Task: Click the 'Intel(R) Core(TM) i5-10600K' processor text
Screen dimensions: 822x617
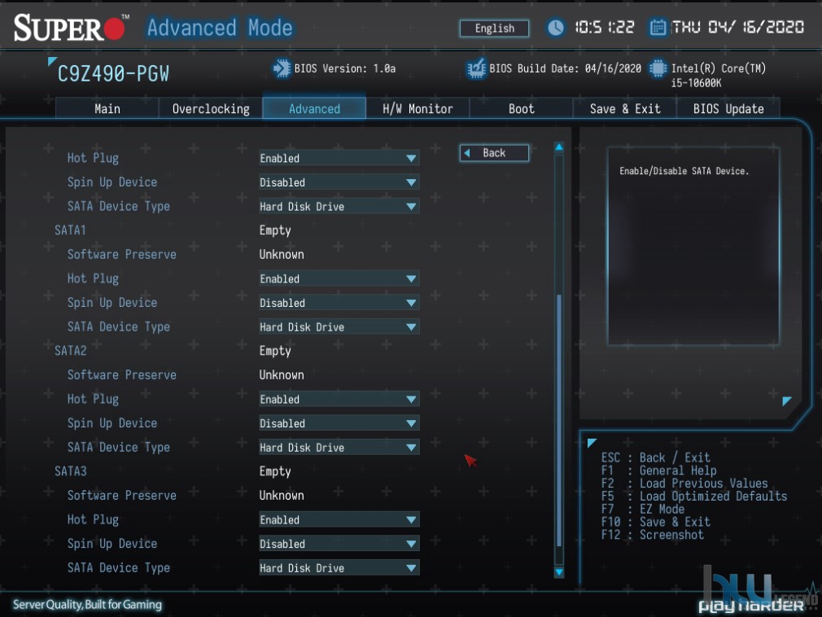Action: pos(718,76)
